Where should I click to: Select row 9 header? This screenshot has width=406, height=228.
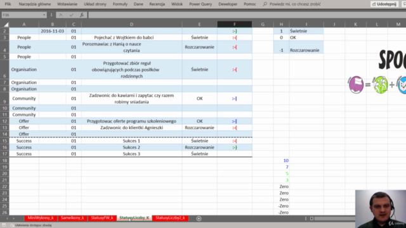[4, 99]
